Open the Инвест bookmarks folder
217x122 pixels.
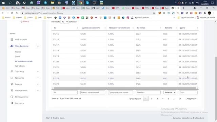[17, 18]
